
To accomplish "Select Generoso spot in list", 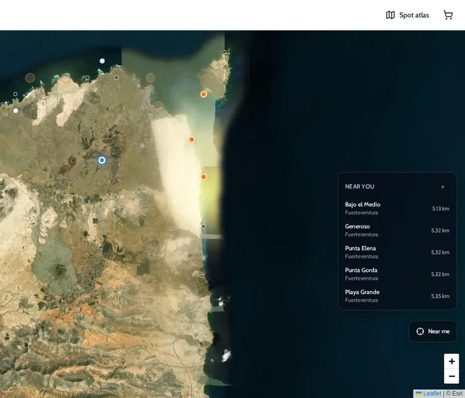I will (397, 230).
